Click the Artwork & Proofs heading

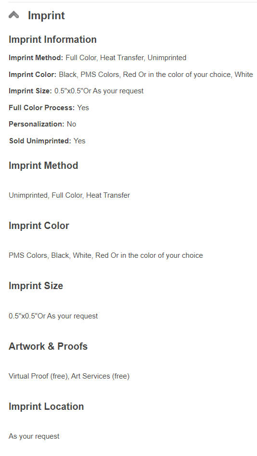click(x=48, y=346)
